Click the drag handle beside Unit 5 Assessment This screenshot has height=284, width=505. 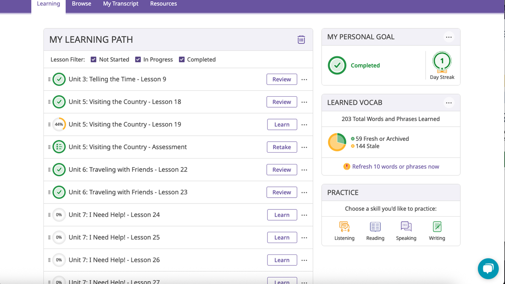click(49, 147)
